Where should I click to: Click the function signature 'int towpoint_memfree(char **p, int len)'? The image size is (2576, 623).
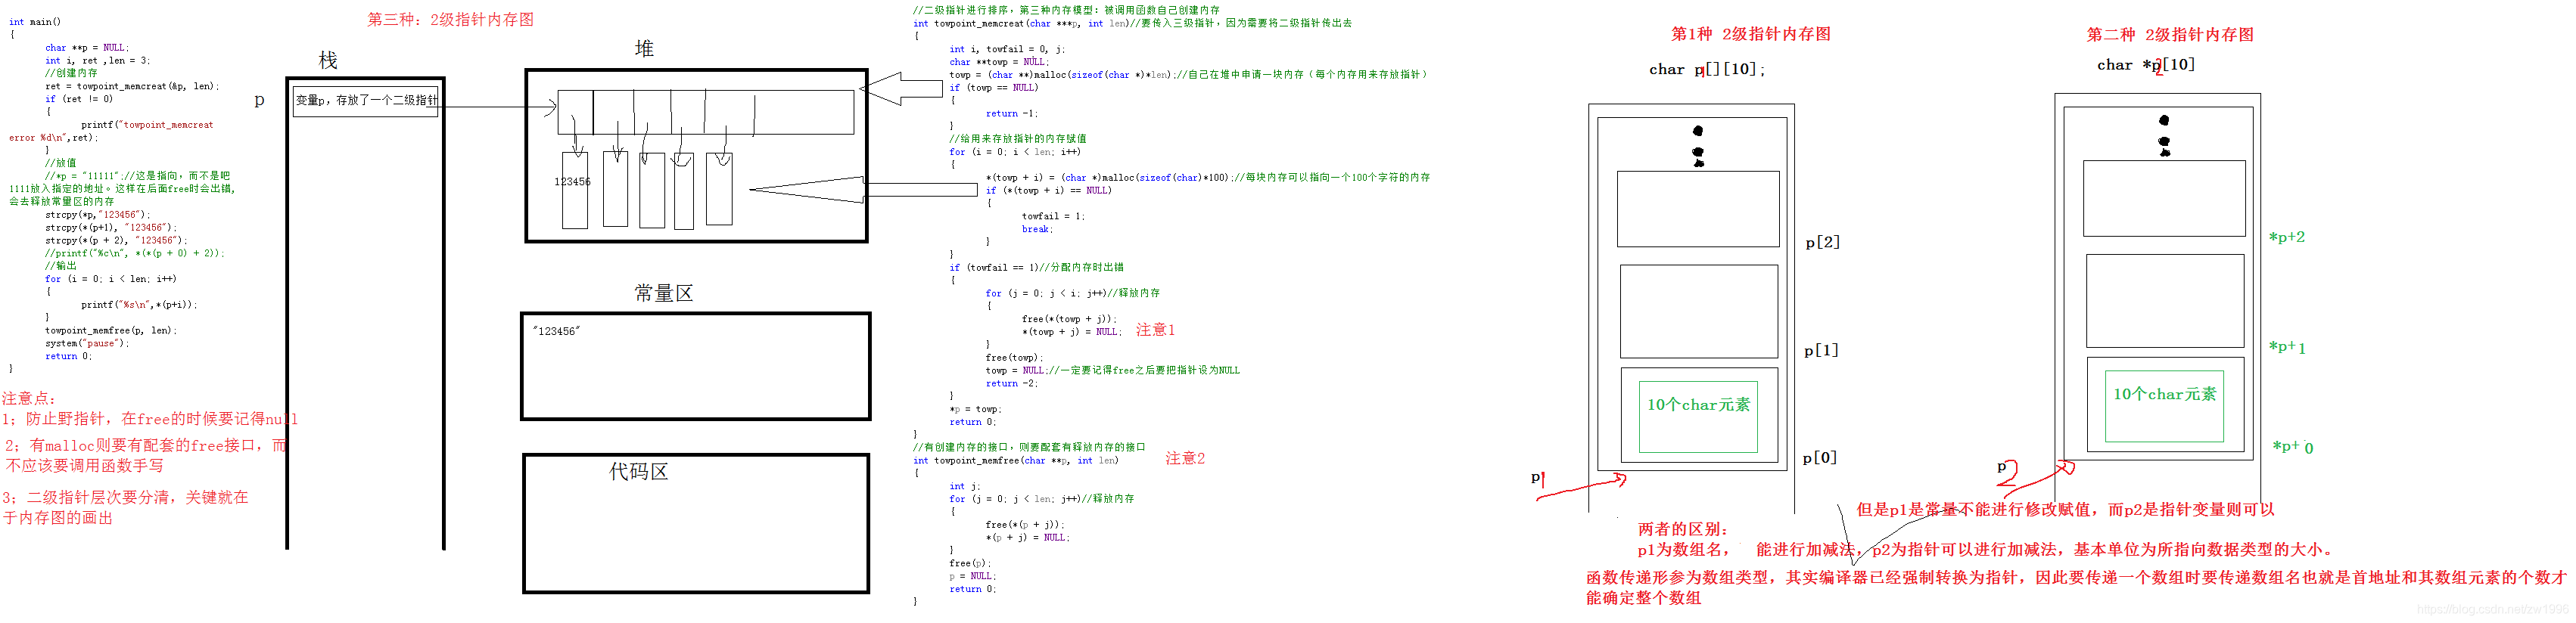1015,461
